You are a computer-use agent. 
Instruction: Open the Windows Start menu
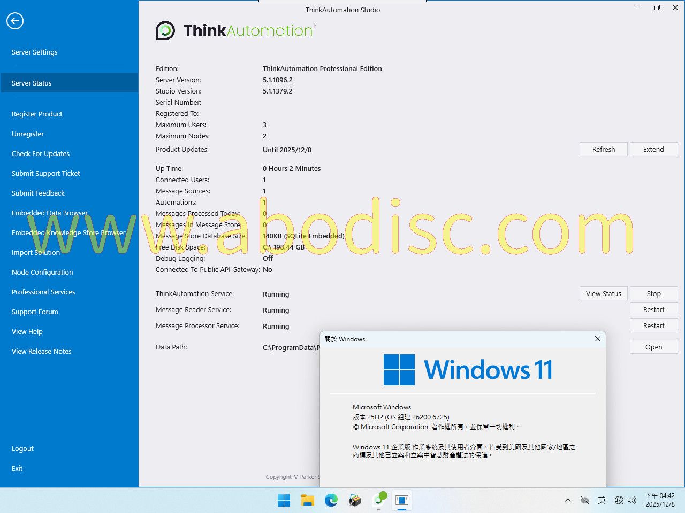coord(284,500)
